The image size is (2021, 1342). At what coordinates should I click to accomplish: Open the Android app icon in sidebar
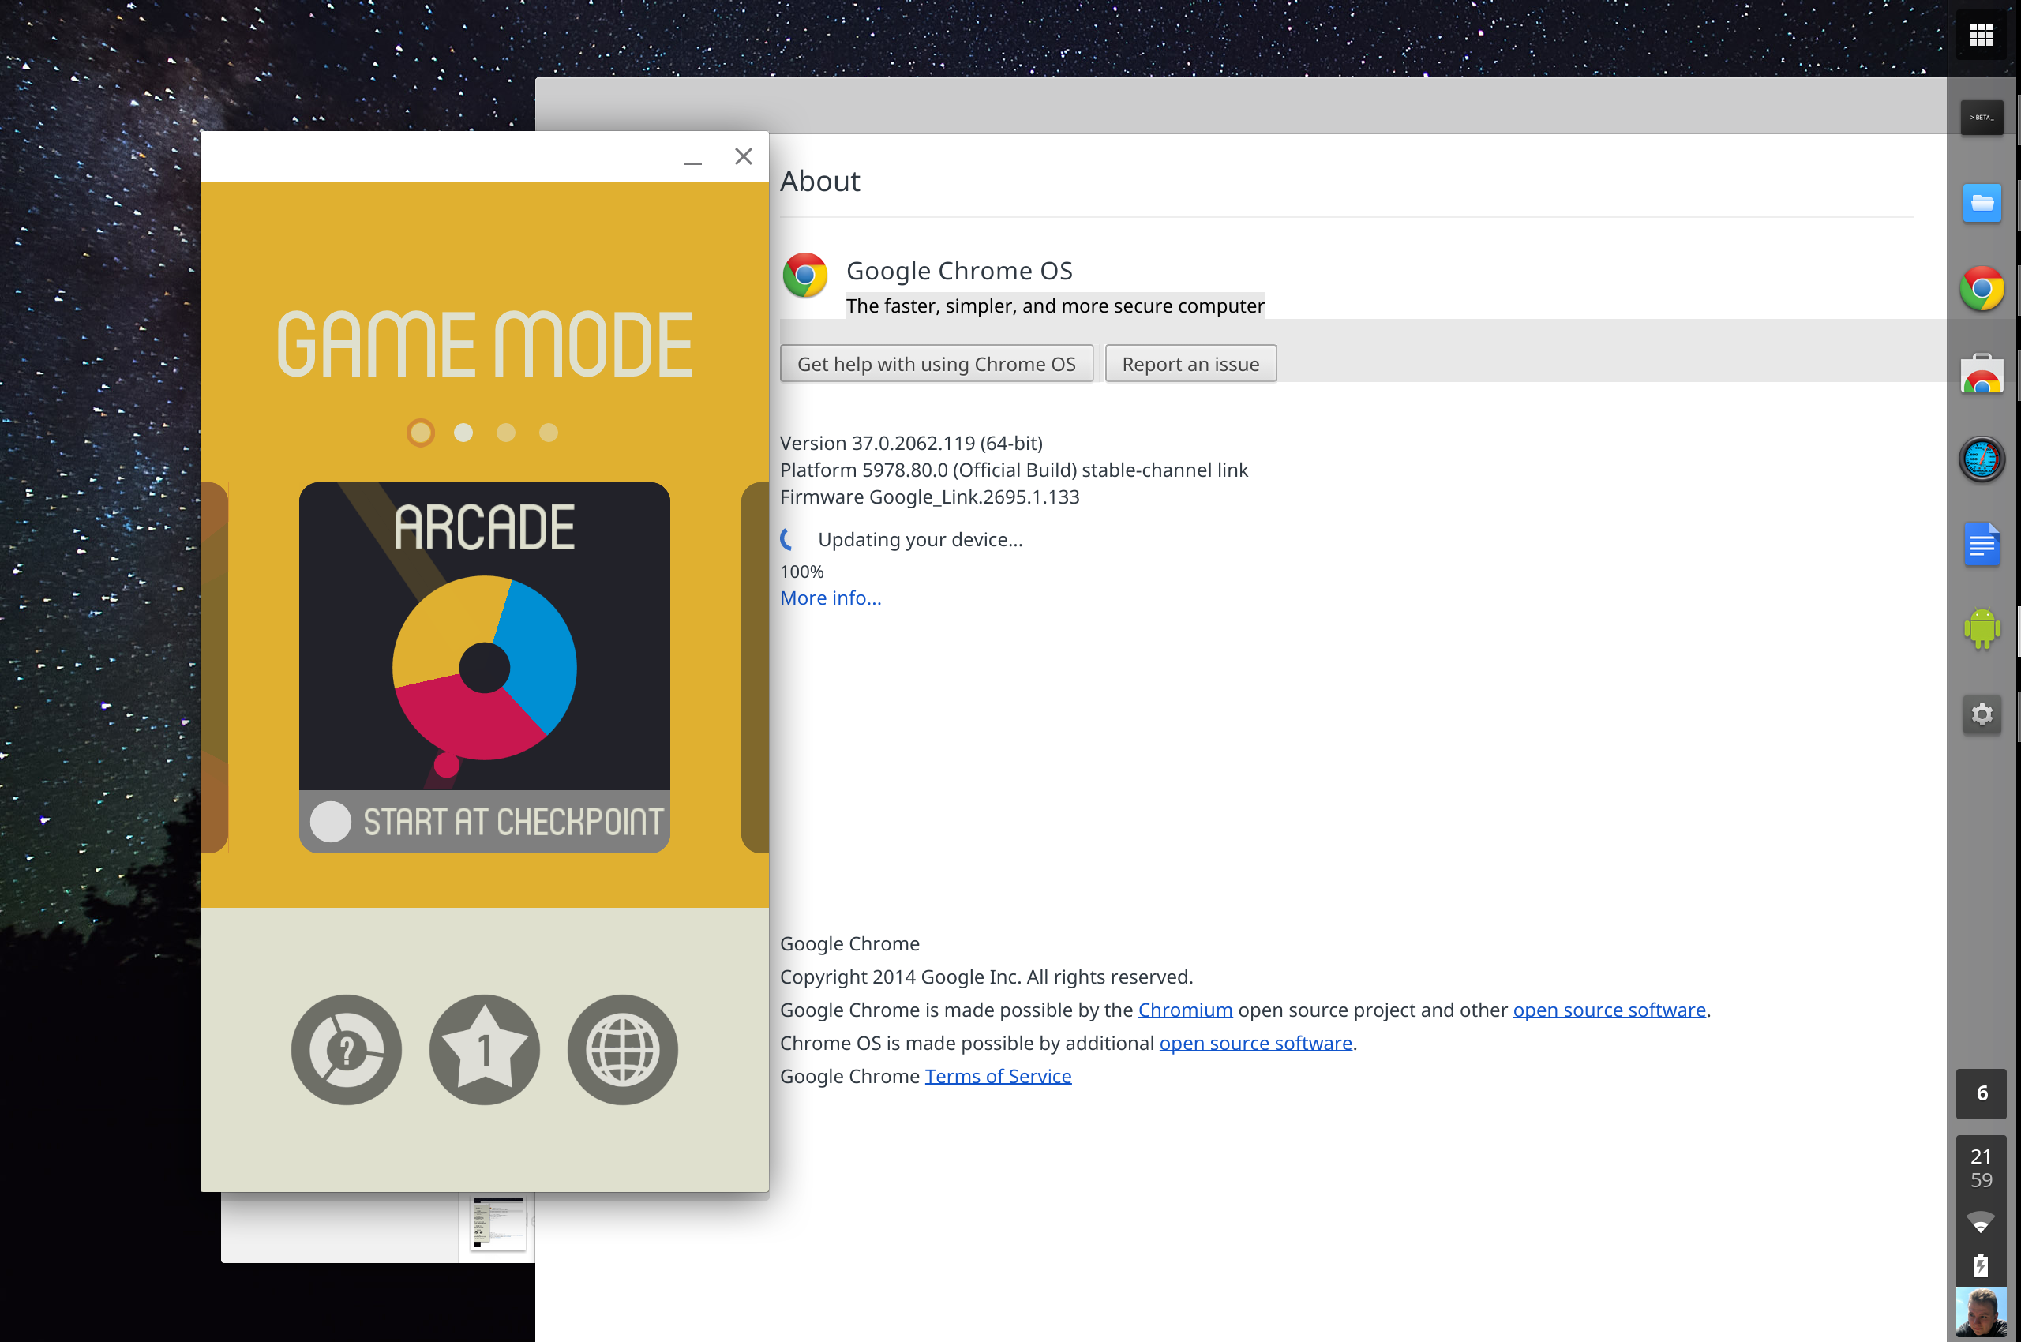1979,628
